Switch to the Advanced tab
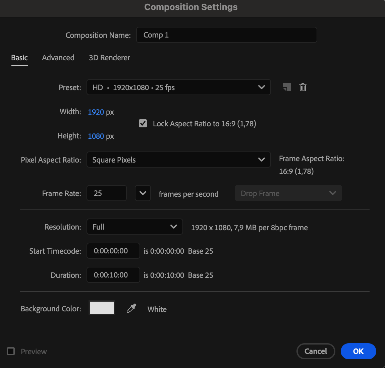 58,58
